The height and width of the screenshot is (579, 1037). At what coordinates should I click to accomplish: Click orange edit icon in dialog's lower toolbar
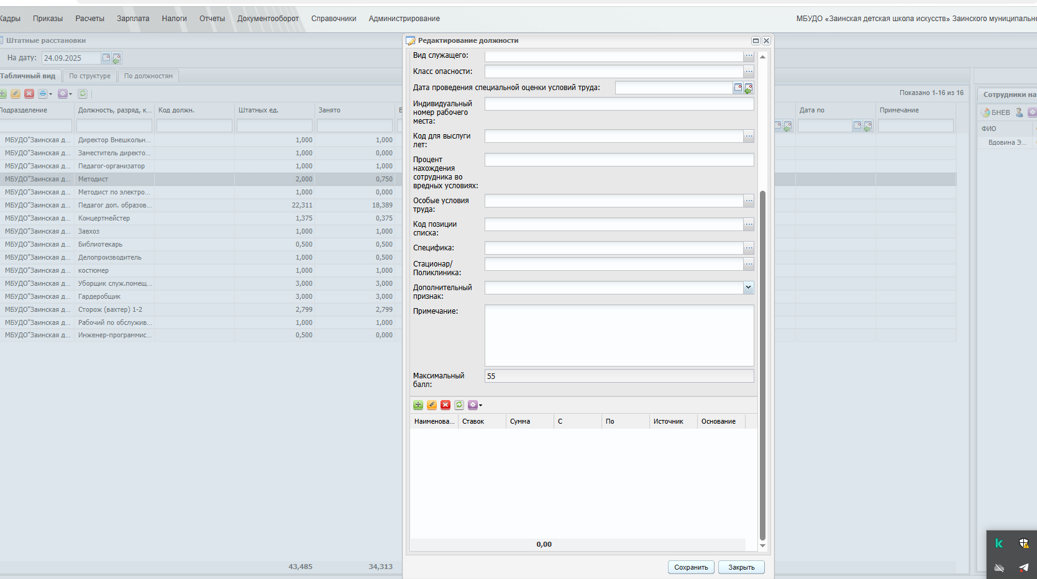pyautogui.click(x=432, y=405)
